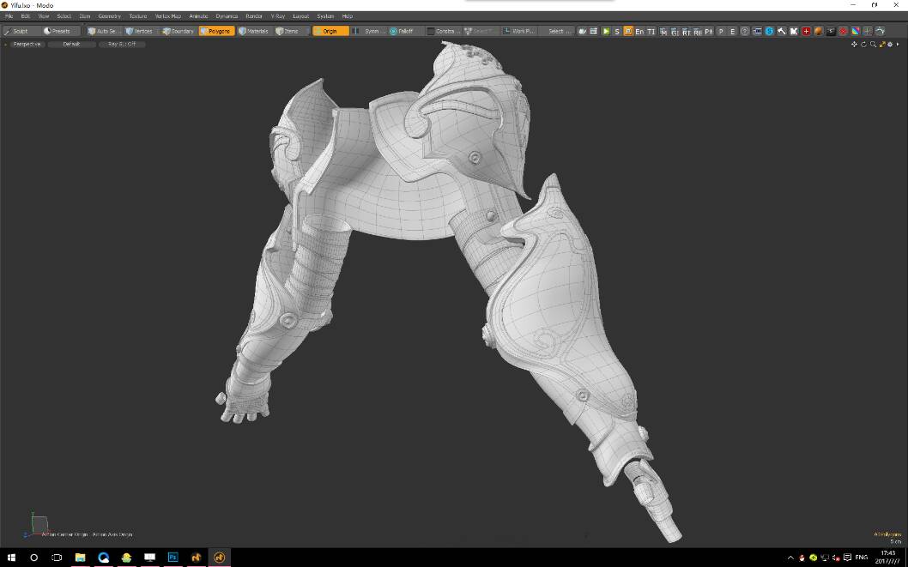Open File Explorer from taskbar
Image resolution: width=908 pixels, height=567 pixels.
tap(80, 558)
